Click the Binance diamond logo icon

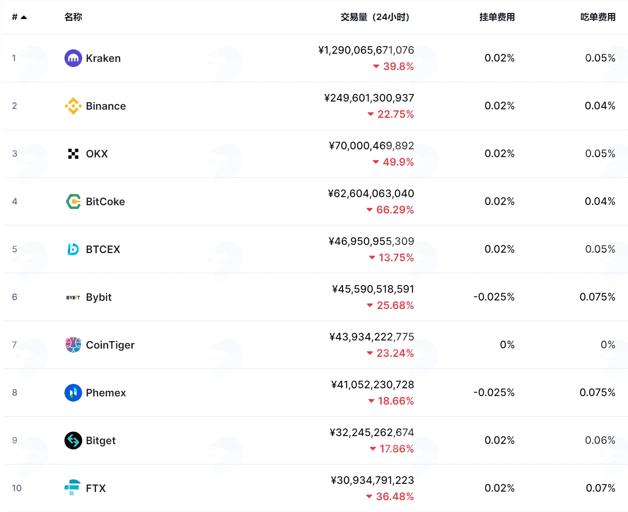tap(73, 106)
